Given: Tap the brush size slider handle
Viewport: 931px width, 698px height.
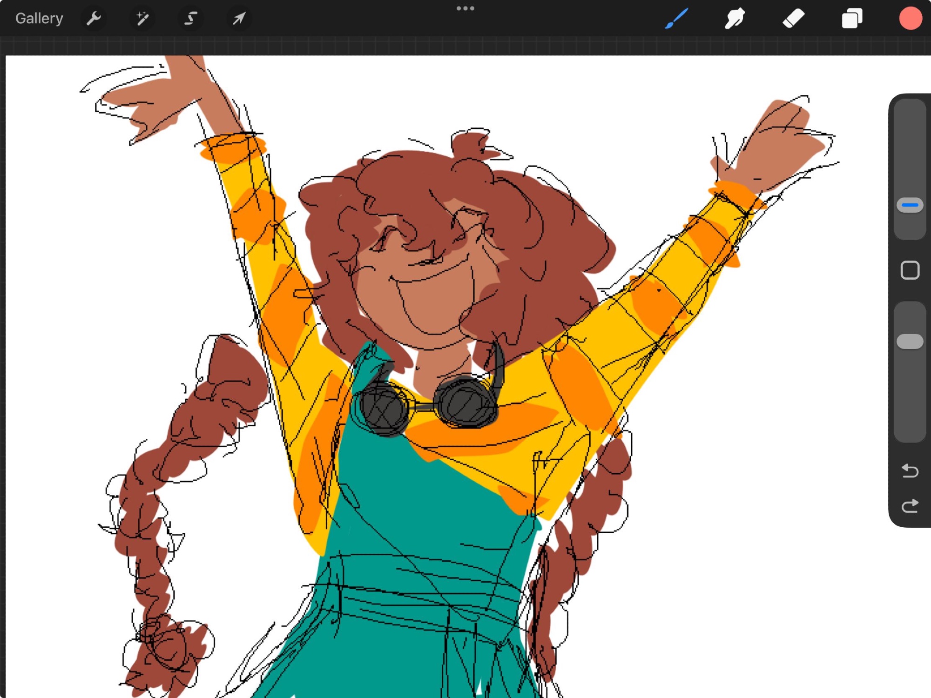Looking at the screenshot, I should [910, 205].
